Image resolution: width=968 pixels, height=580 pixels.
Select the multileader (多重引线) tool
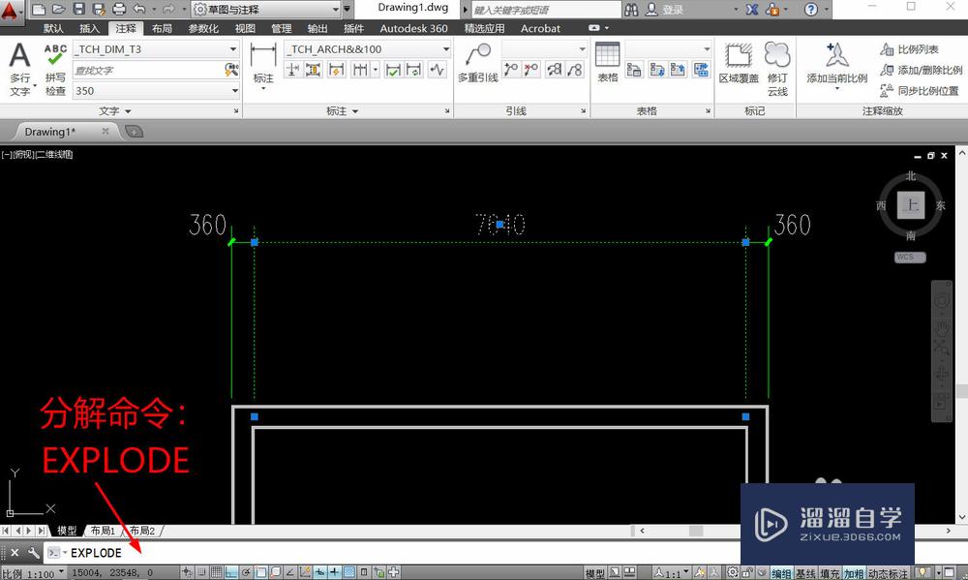(x=478, y=63)
